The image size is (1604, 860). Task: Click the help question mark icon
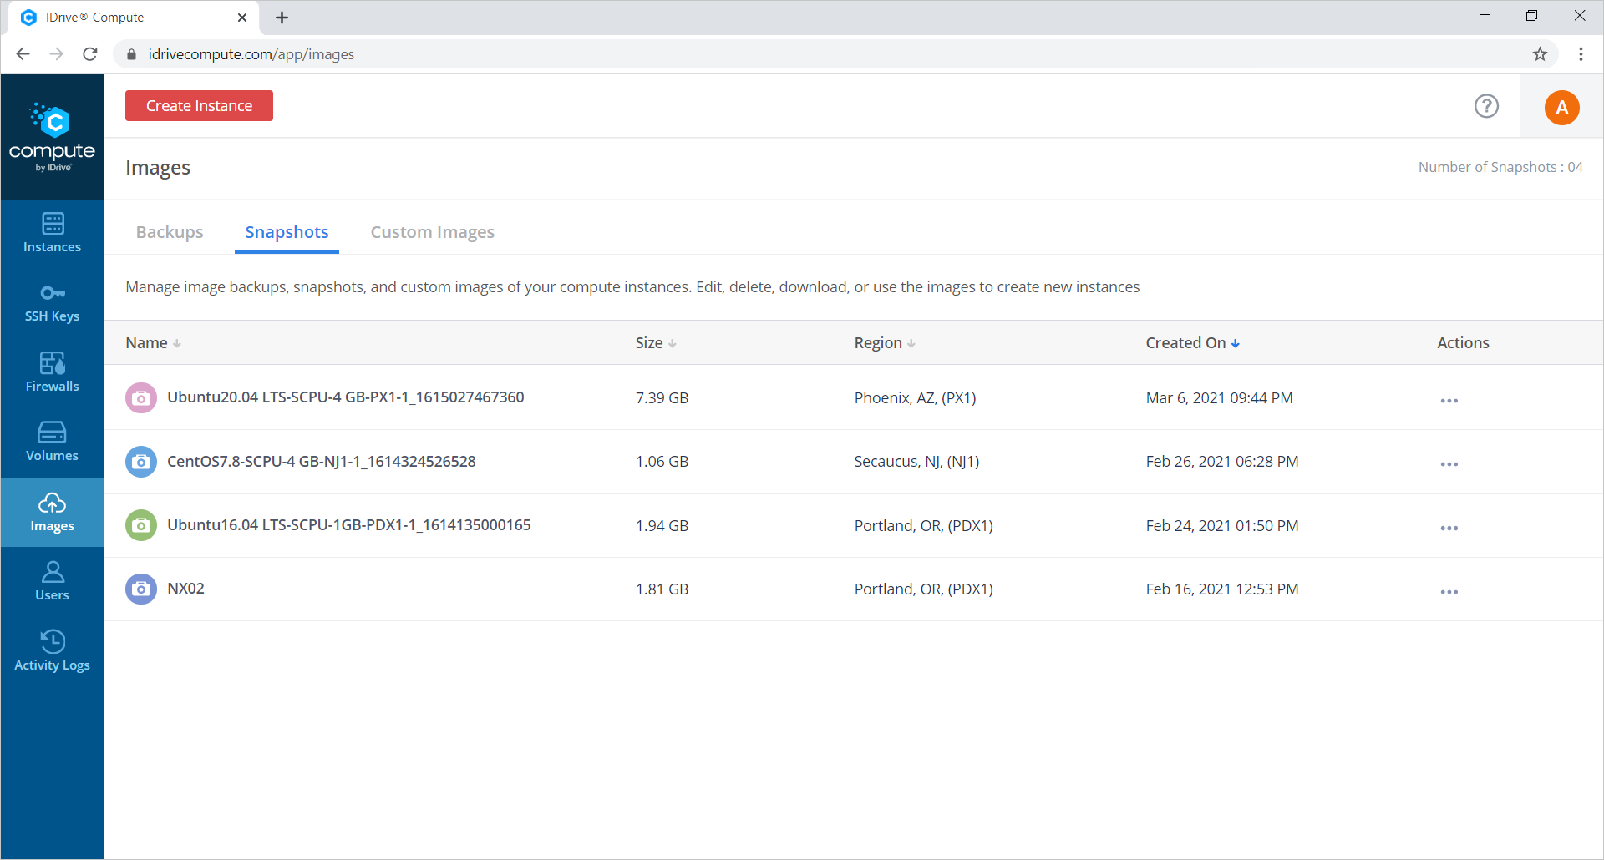(1486, 106)
